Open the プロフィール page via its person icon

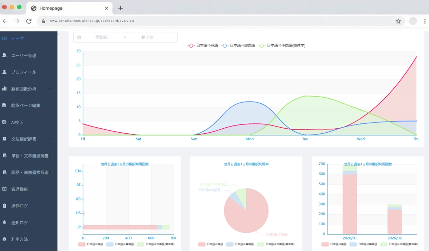click(5, 72)
